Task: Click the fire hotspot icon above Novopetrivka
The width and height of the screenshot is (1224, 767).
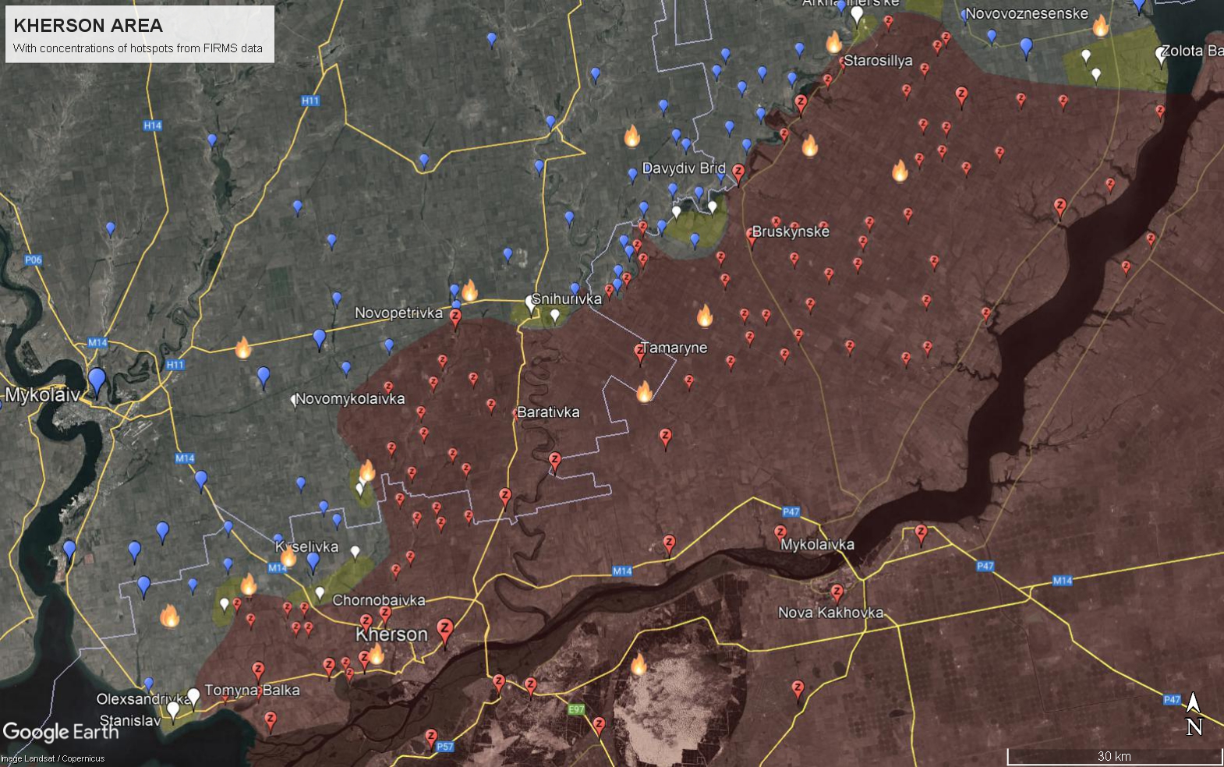Action: 469,291
